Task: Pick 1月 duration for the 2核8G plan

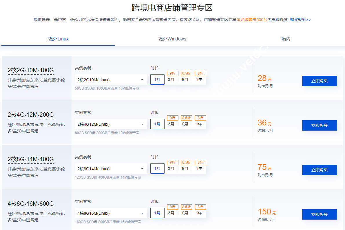Action: (x=157, y=168)
